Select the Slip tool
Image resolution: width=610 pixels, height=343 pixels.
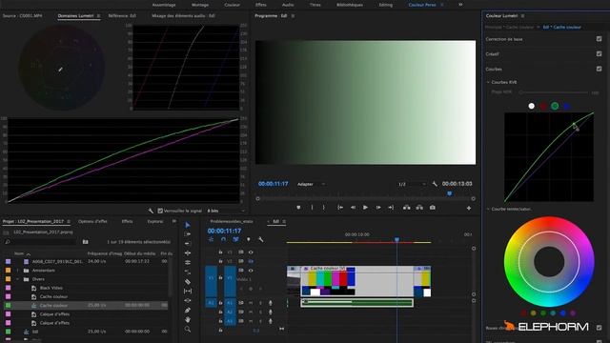tap(188, 291)
